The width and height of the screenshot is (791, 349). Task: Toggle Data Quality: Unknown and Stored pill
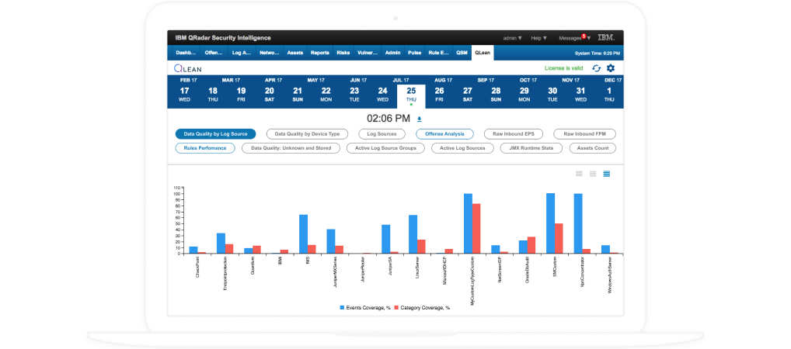point(291,148)
